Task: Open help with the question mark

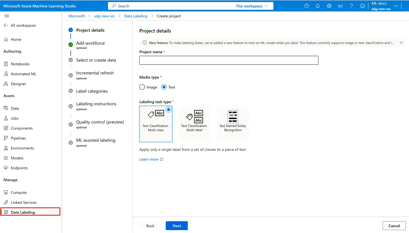Action: tap(351, 6)
